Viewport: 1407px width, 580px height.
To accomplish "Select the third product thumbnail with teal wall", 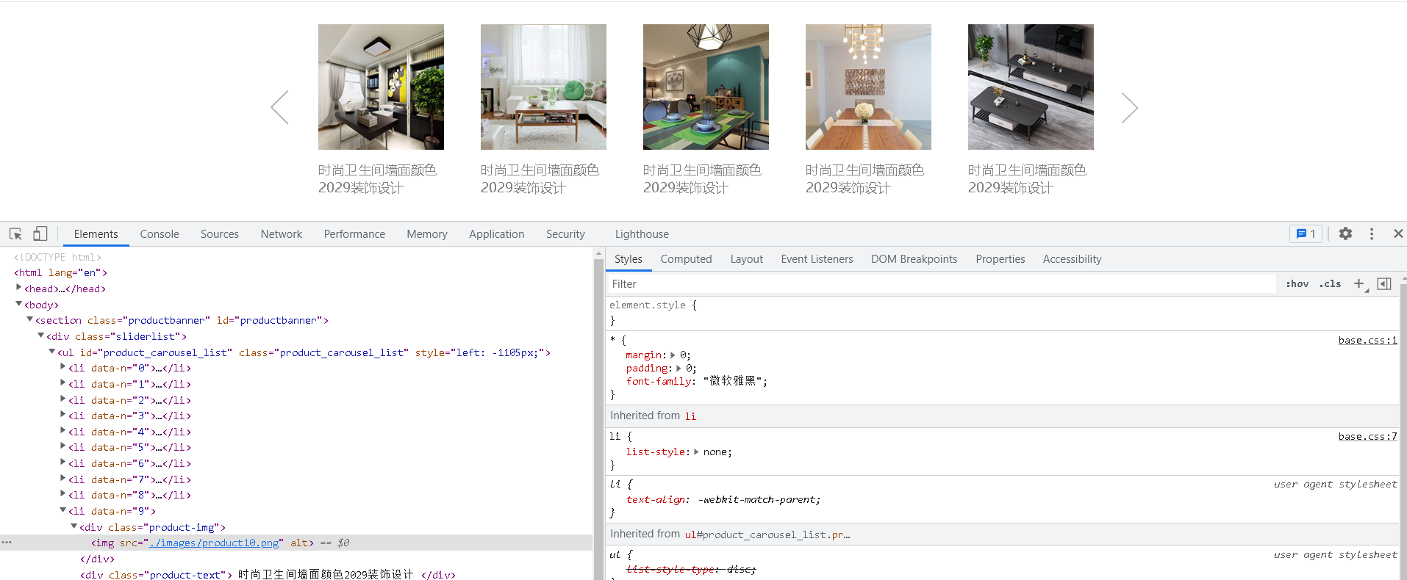I will tap(706, 87).
